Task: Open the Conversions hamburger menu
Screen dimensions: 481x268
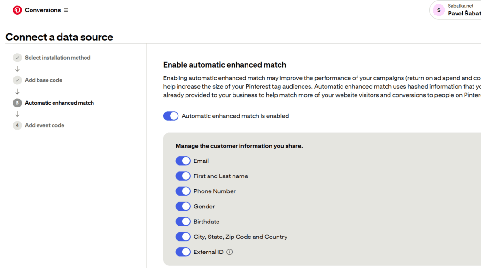Action: click(66, 10)
